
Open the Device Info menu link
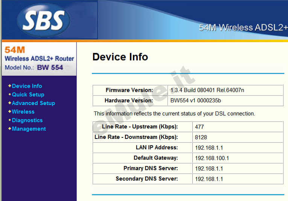click(27, 86)
